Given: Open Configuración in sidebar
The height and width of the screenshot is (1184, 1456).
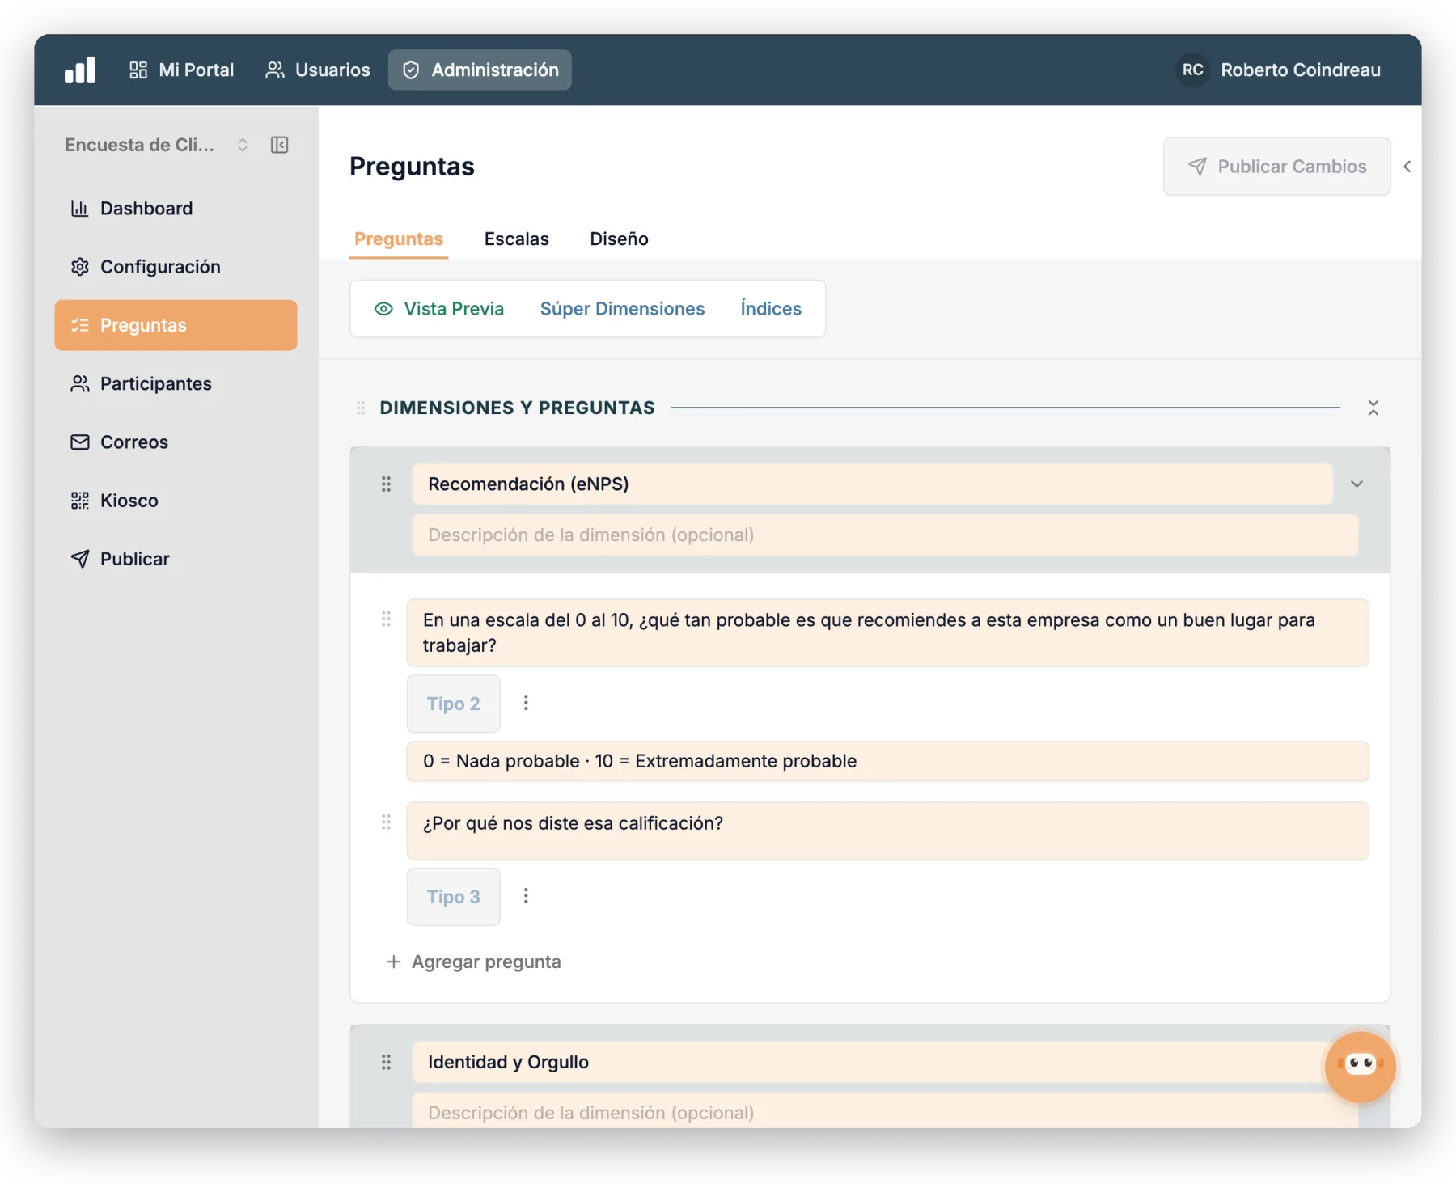Looking at the screenshot, I should click(176, 267).
